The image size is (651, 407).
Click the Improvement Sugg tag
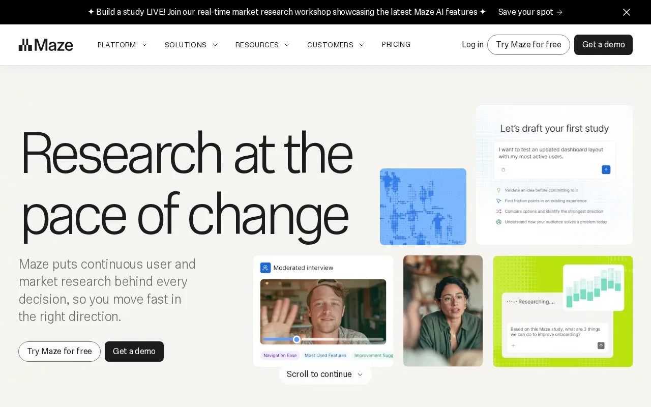tap(372, 356)
